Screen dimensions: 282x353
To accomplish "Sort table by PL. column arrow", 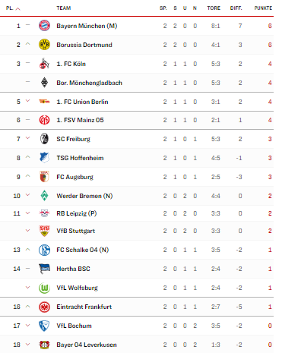I will 17,8.
